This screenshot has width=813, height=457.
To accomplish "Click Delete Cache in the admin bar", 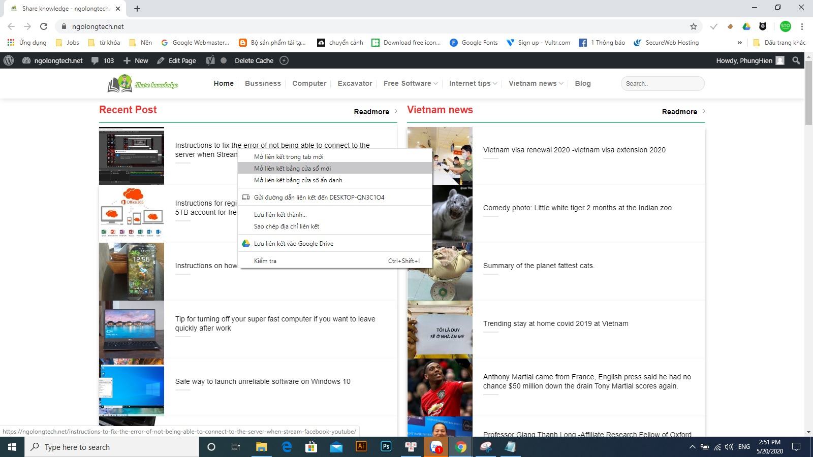I will pos(254,60).
